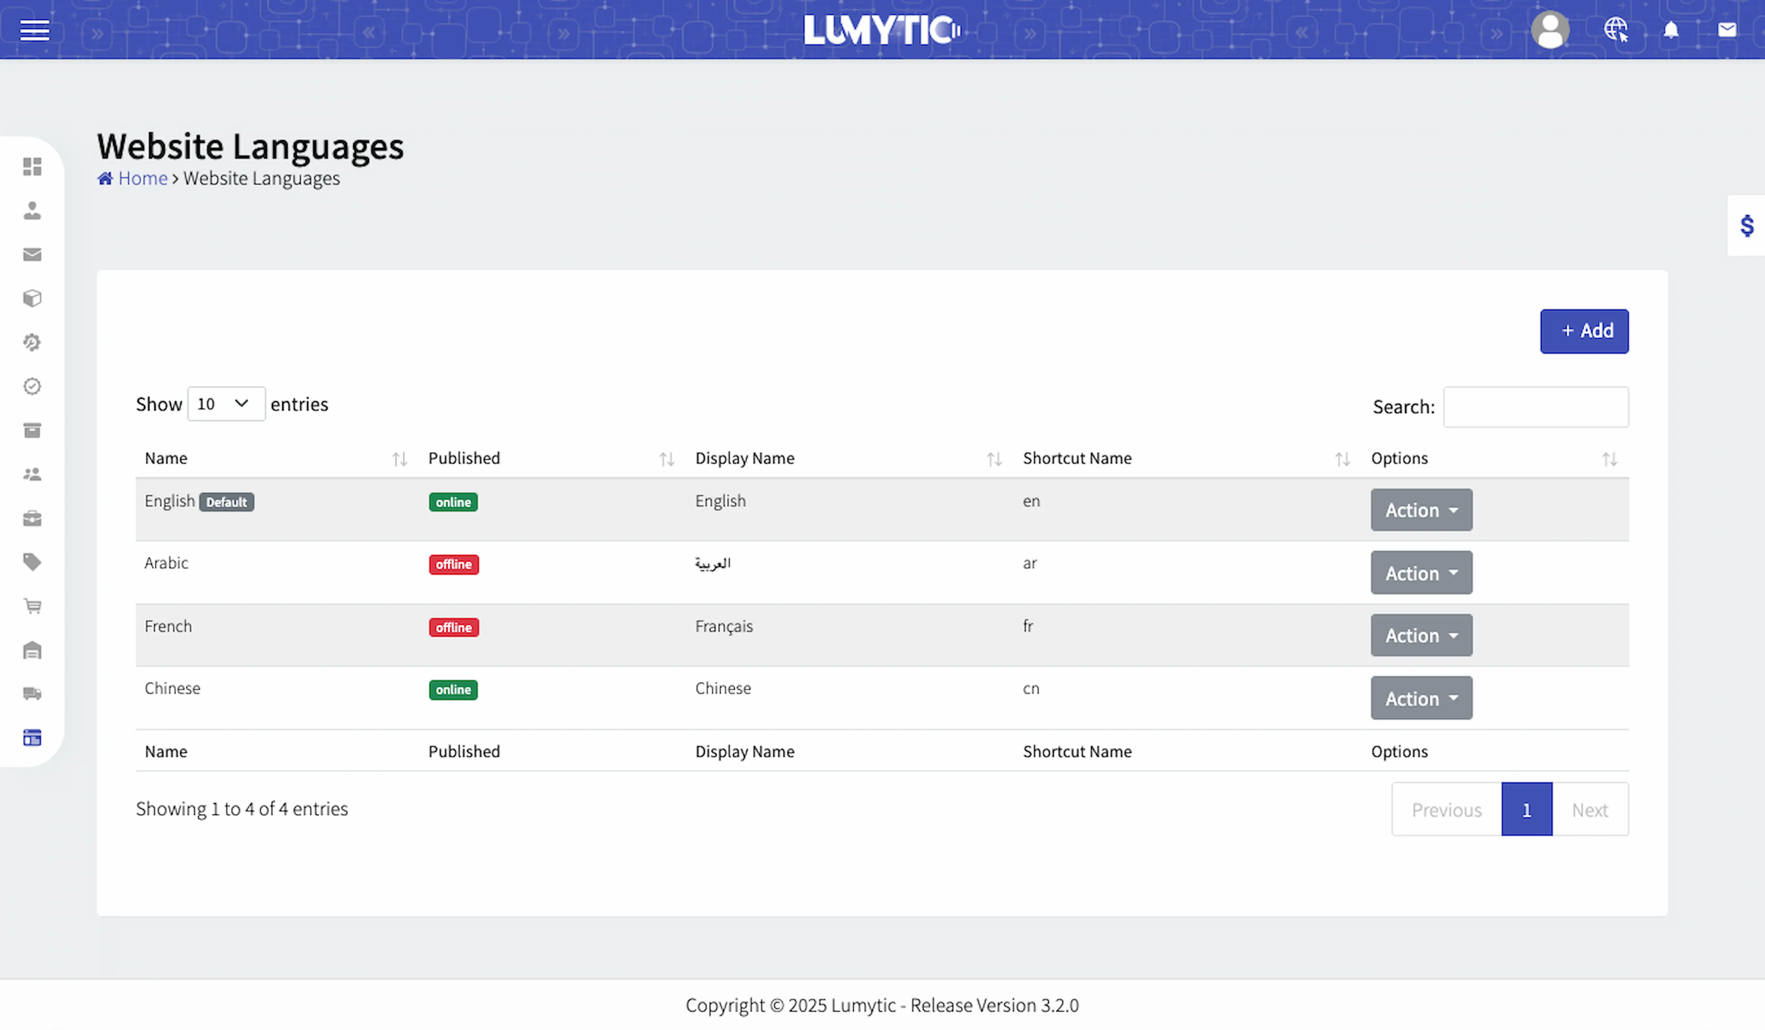Open the Show entries dropdown
This screenshot has height=1030, width=1765.
pos(225,404)
